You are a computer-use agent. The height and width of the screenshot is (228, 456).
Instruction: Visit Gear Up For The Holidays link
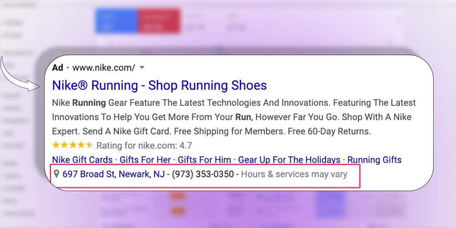[290, 160]
